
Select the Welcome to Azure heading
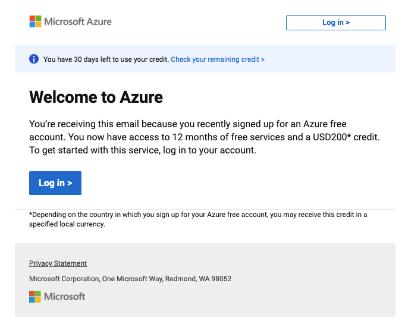pyautogui.click(x=96, y=97)
